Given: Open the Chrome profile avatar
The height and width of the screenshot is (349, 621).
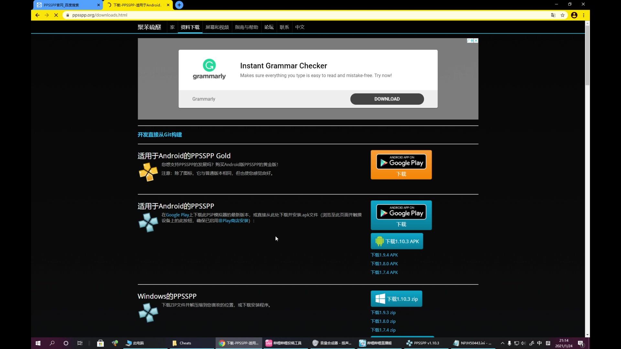Looking at the screenshot, I should pyautogui.click(x=574, y=15).
